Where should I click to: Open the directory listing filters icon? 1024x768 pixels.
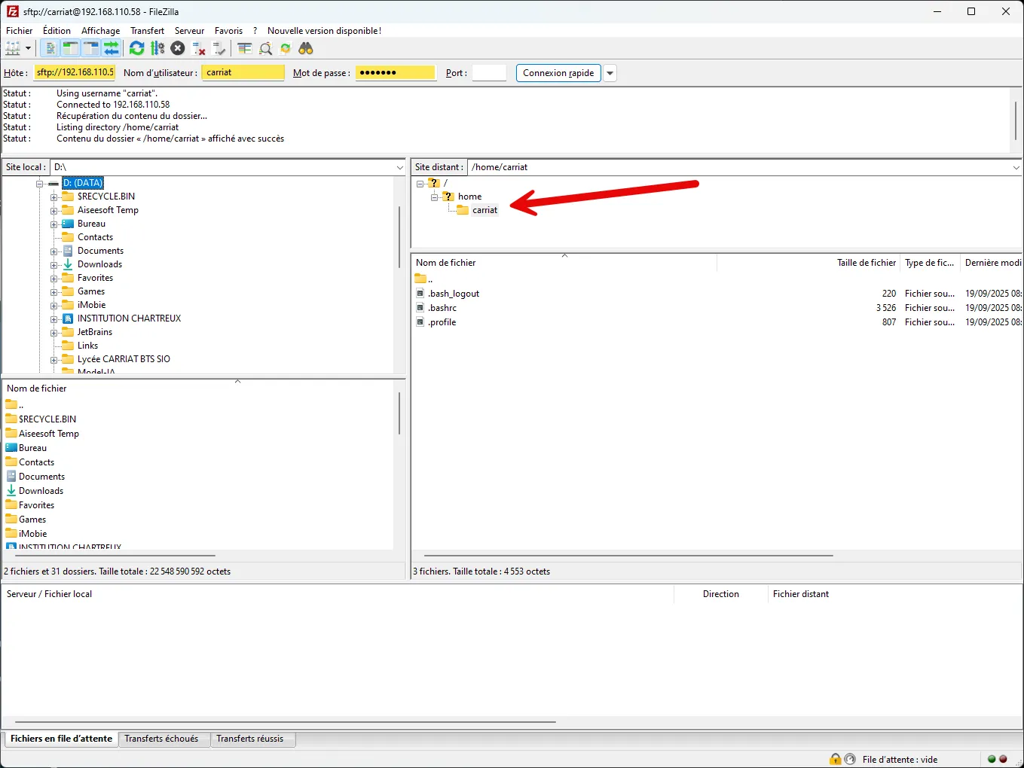tap(245, 48)
